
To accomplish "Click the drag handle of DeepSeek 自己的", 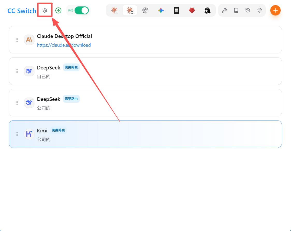I will pyautogui.click(x=17, y=71).
